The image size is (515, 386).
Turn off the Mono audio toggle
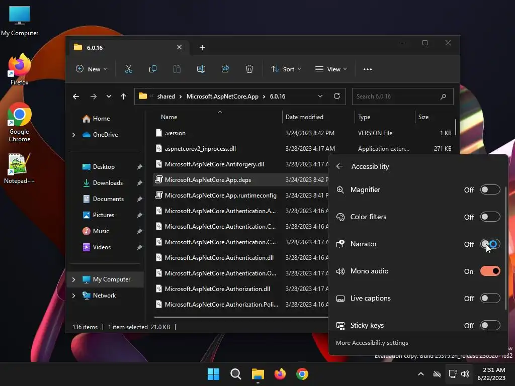coord(490,271)
